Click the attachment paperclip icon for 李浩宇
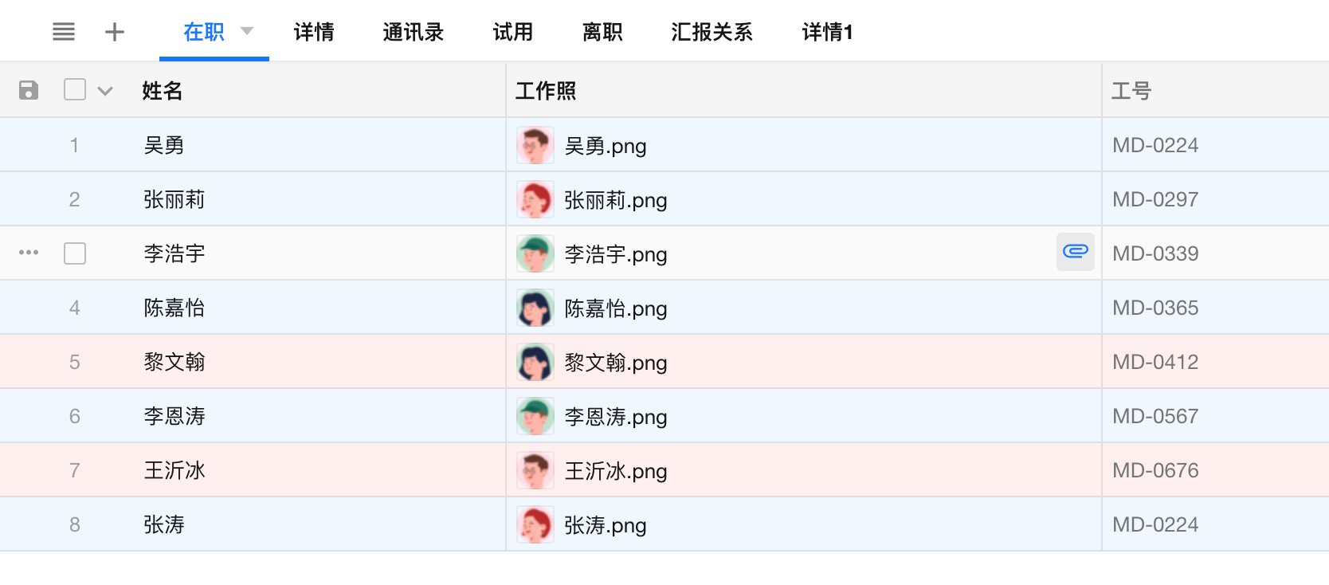This screenshot has height=585, width=1329. [x=1075, y=252]
